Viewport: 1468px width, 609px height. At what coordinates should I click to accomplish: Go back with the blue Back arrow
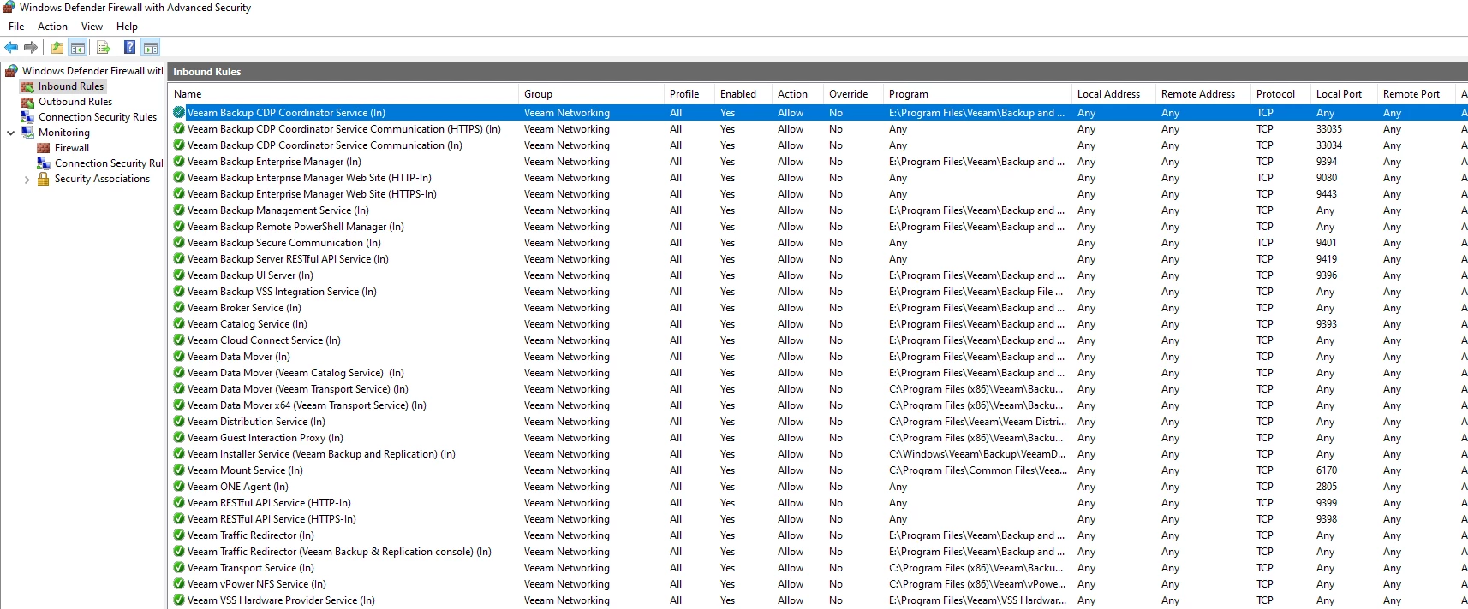tap(11, 48)
